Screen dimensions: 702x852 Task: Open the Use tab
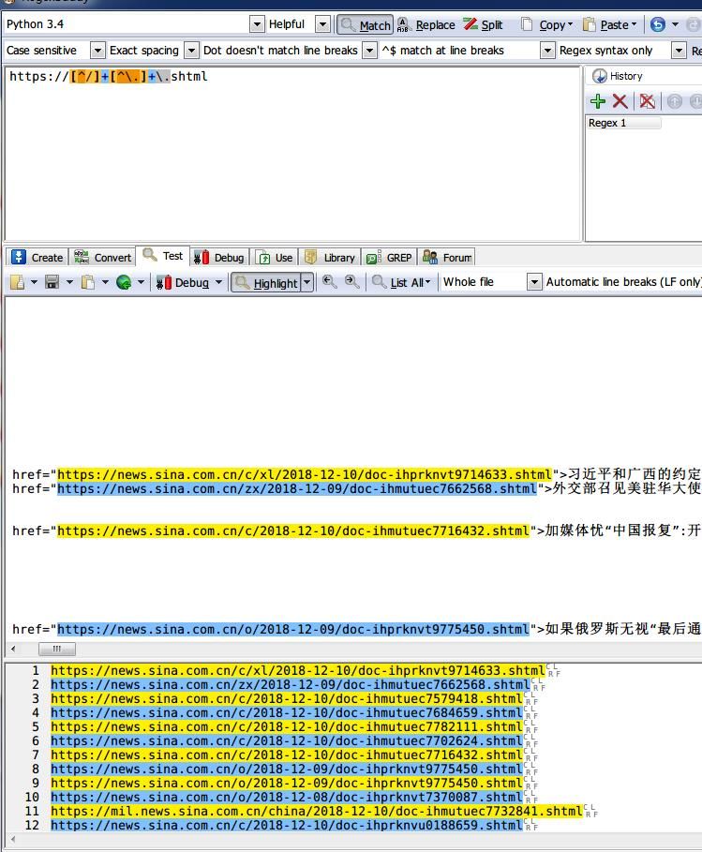point(275,257)
